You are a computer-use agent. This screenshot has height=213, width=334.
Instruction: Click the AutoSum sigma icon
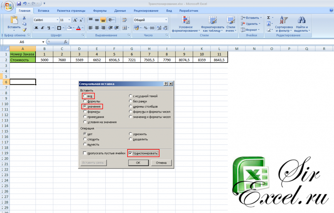coord(269,18)
